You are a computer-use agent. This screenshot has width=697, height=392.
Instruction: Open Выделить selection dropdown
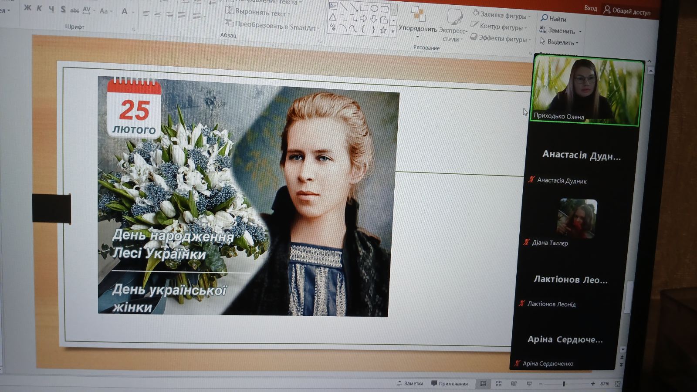click(559, 42)
